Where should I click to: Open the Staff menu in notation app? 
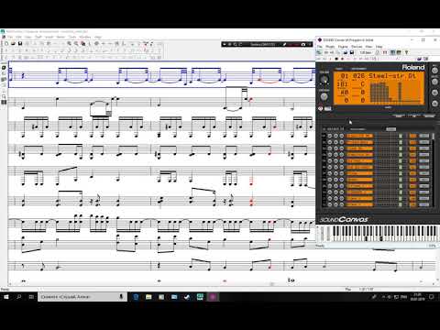point(38,37)
